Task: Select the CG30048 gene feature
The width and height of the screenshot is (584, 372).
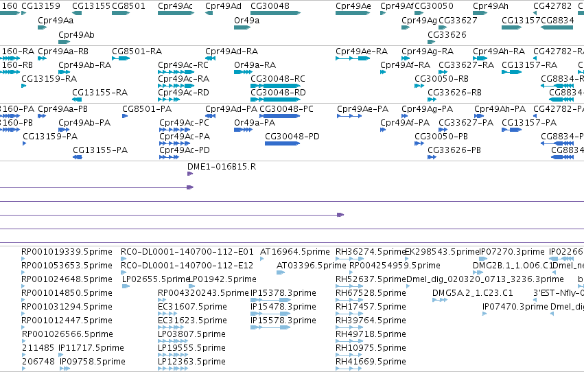Action: pyautogui.click(x=276, y=13)
